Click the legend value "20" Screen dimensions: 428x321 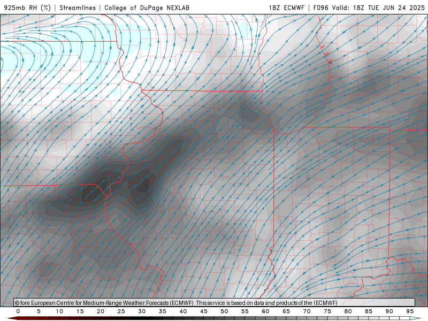(x=101, y=311)
